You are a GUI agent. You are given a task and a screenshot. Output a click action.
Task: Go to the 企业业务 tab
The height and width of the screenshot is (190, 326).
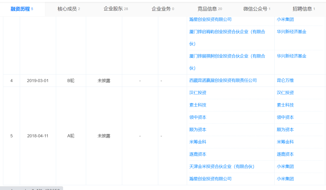[163, 9]
